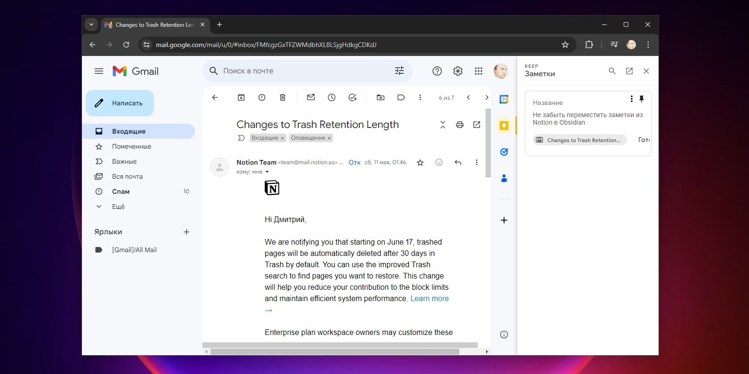The width and height of the screenshot is (749, 374).
Task: Reply to Notion Team message
Action: pyautogui.click(x=458, y=162)
